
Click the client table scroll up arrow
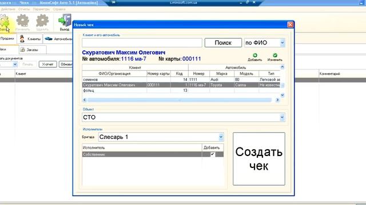click(x=282, y=67)
